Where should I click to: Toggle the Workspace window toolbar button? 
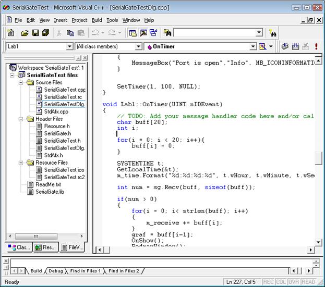[133, 33]
